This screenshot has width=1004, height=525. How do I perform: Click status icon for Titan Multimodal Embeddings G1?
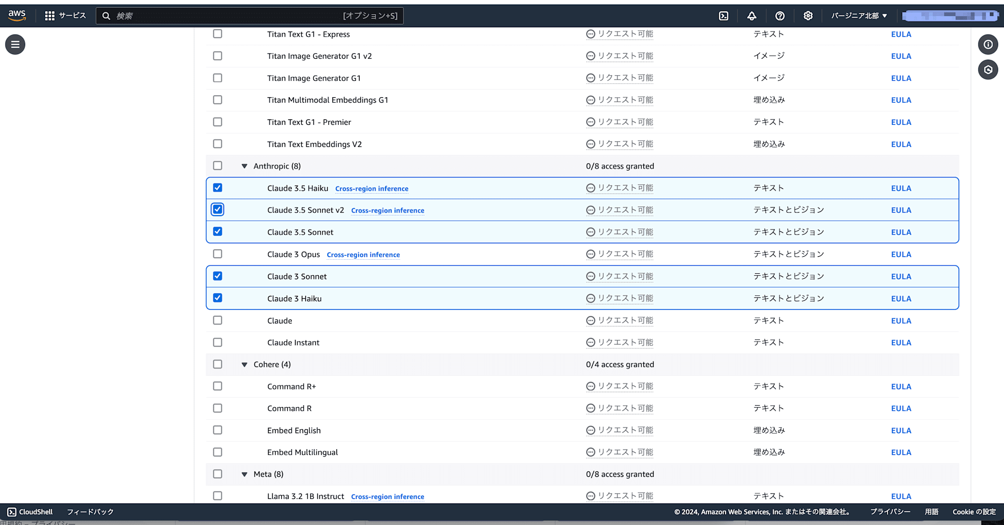click(591, 100)
